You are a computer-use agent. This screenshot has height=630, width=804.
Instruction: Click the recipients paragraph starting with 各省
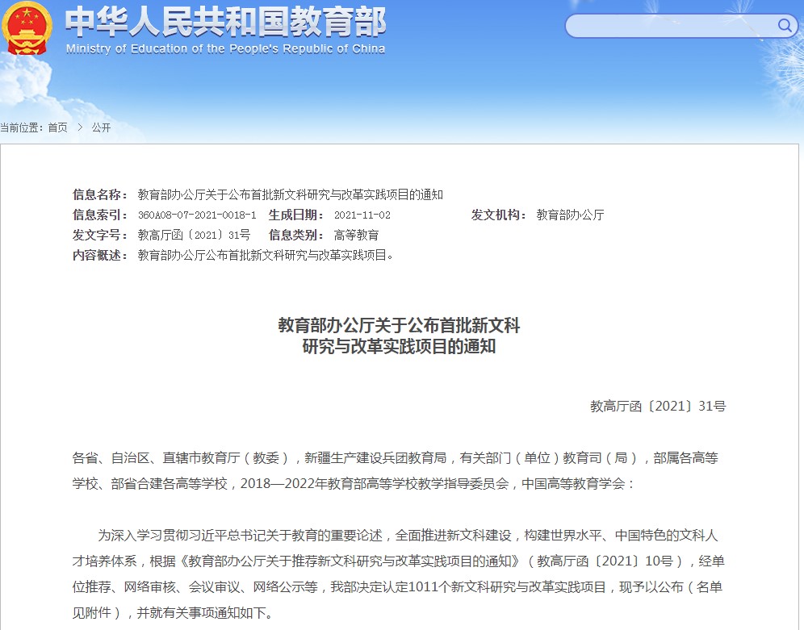[396, 471]
